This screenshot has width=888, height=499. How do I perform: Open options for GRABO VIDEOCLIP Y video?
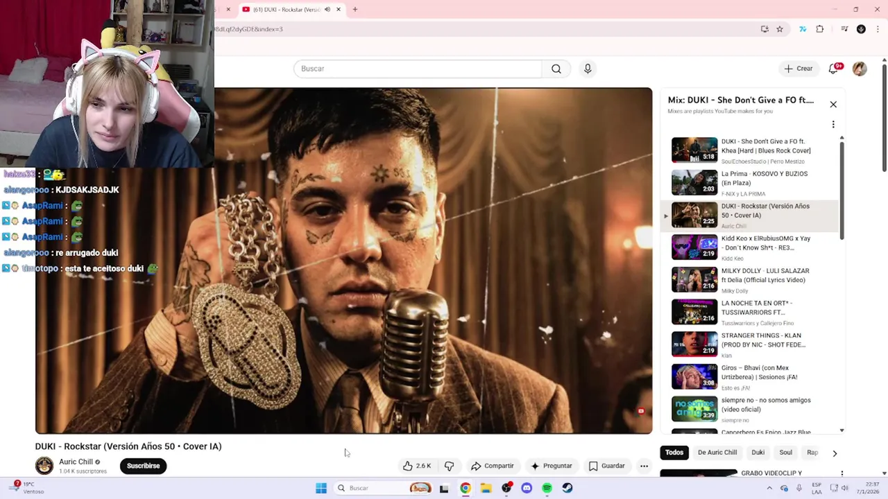[x=842, y=474]
